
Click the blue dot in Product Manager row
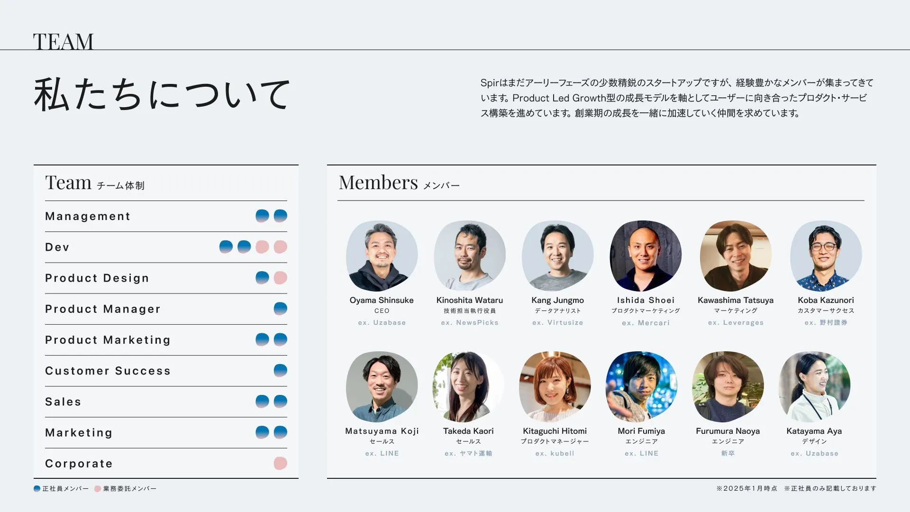click(x=281, y=309)
